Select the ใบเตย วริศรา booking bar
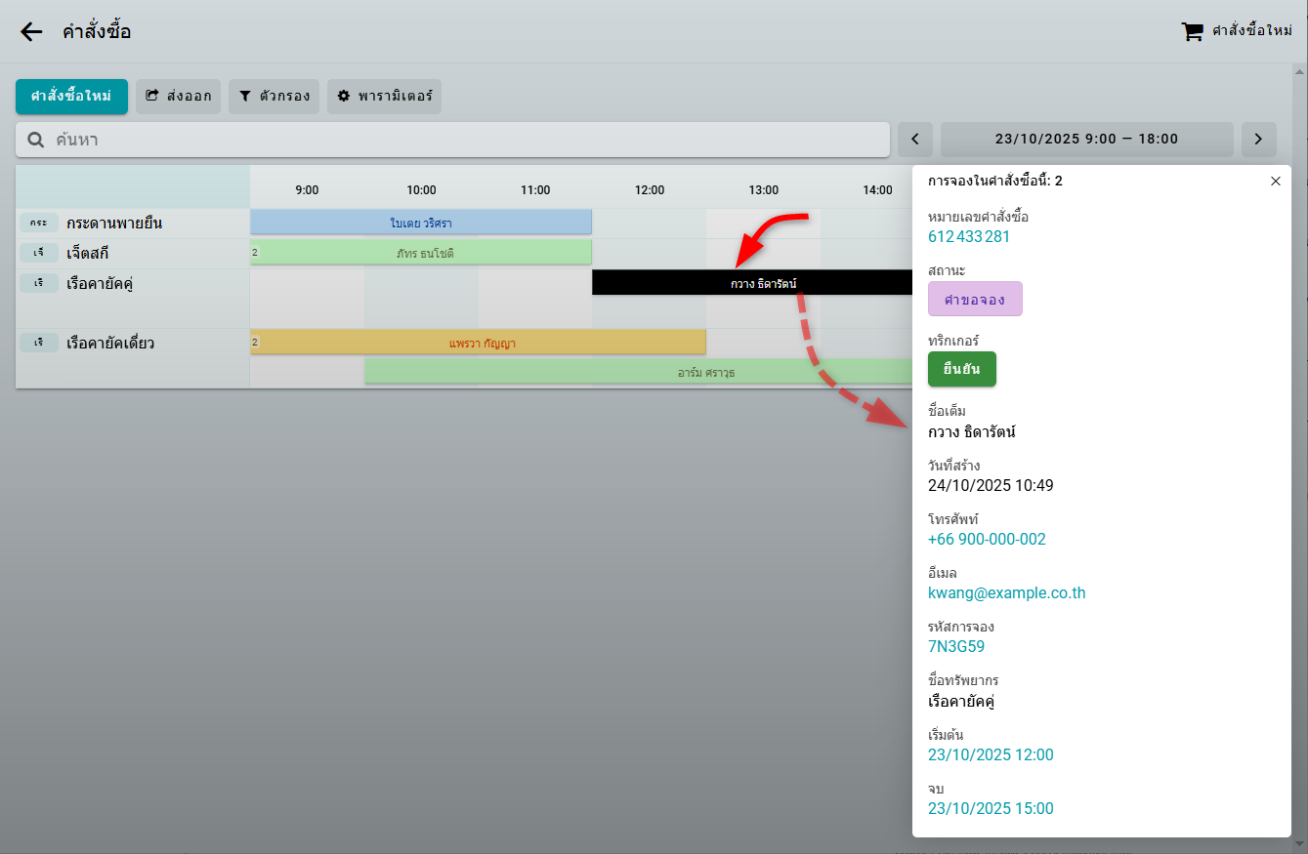Screen dimensions: 1308x854 click(x=421, y=223)
